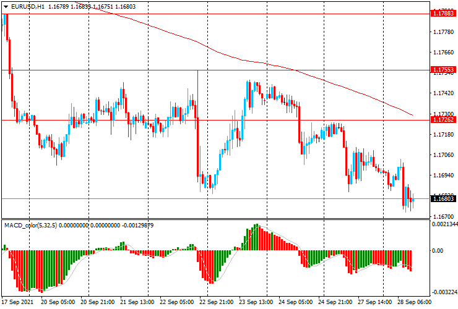The width and height of the screenshot is (458, 309).
Task: Click the 20 Sep 21:00 time axis label
Action: pyautogui.click(x=98, y=302)
